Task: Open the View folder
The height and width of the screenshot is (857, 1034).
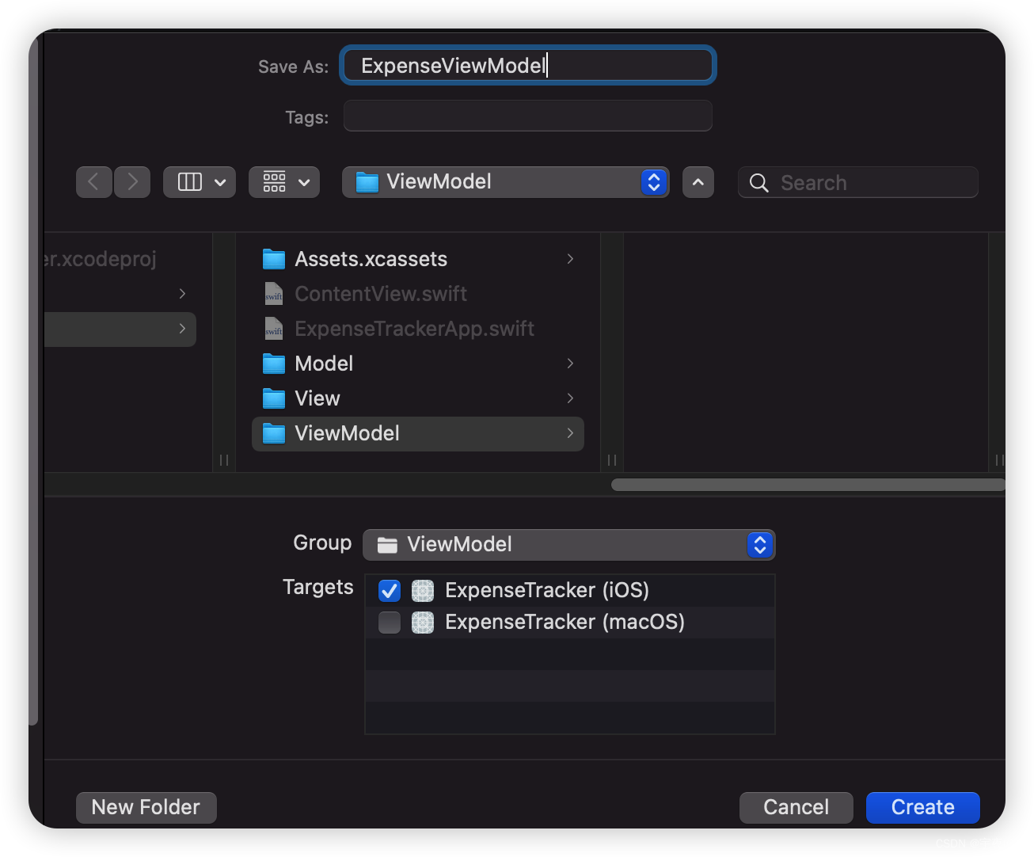Action: point(418,398)
